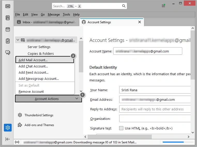Open Server Settings in account tree
The width and height of the screenshot is (197, 147).
click(39, 47)
